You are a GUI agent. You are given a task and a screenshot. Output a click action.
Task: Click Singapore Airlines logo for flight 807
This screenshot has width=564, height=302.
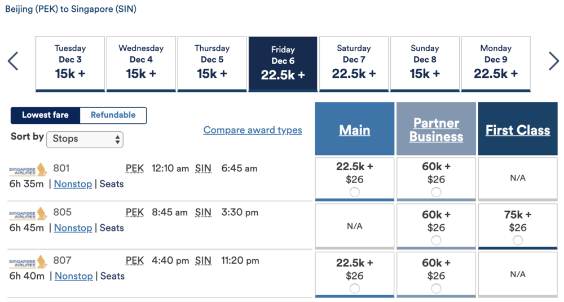(28, 261)
